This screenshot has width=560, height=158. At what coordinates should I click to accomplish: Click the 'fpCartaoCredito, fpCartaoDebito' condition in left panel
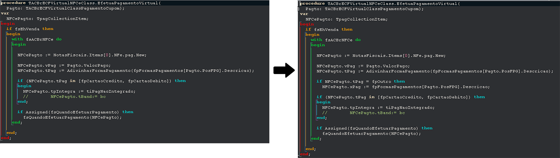(x=101, y=81)
